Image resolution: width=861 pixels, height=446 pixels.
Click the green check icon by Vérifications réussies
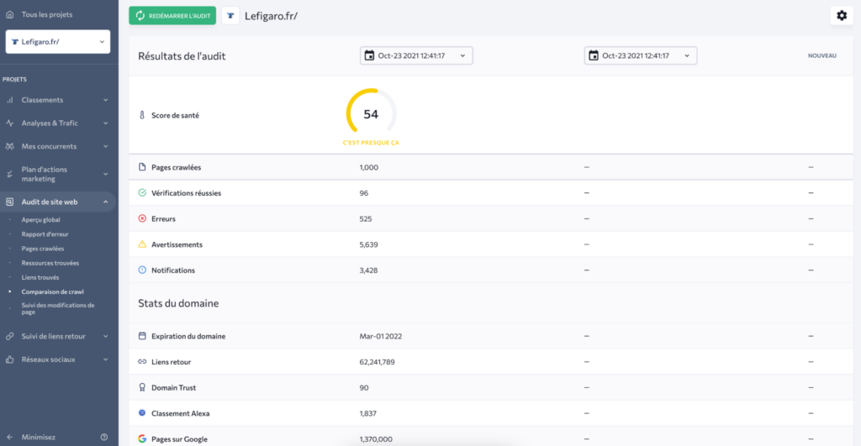click(x=142, y=192)
